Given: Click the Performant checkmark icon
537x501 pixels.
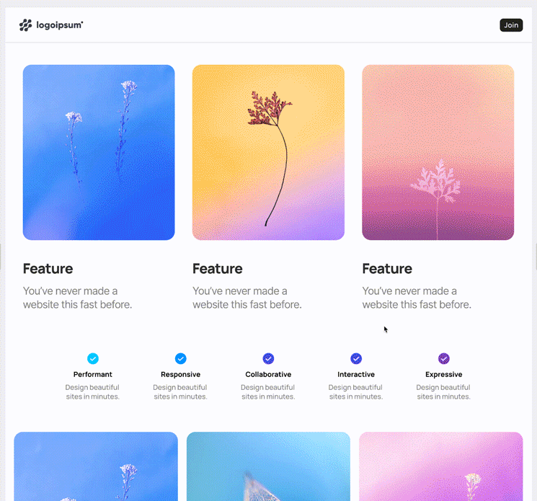Looking at the screenshot, I should tap(93, 358).
